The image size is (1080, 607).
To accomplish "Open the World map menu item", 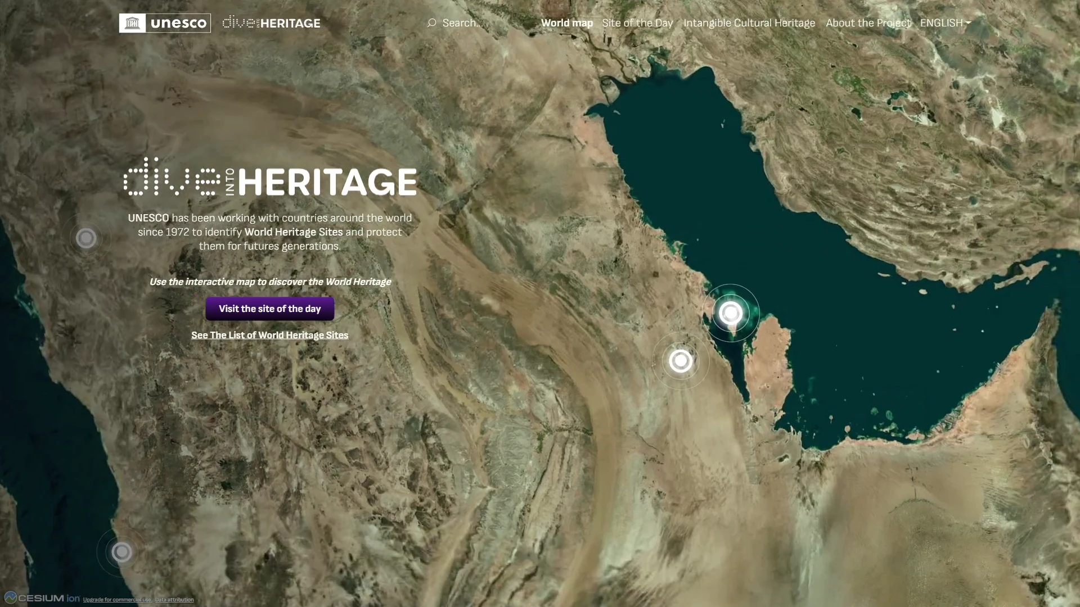I will pyautogui.click(x=566, y=23).
